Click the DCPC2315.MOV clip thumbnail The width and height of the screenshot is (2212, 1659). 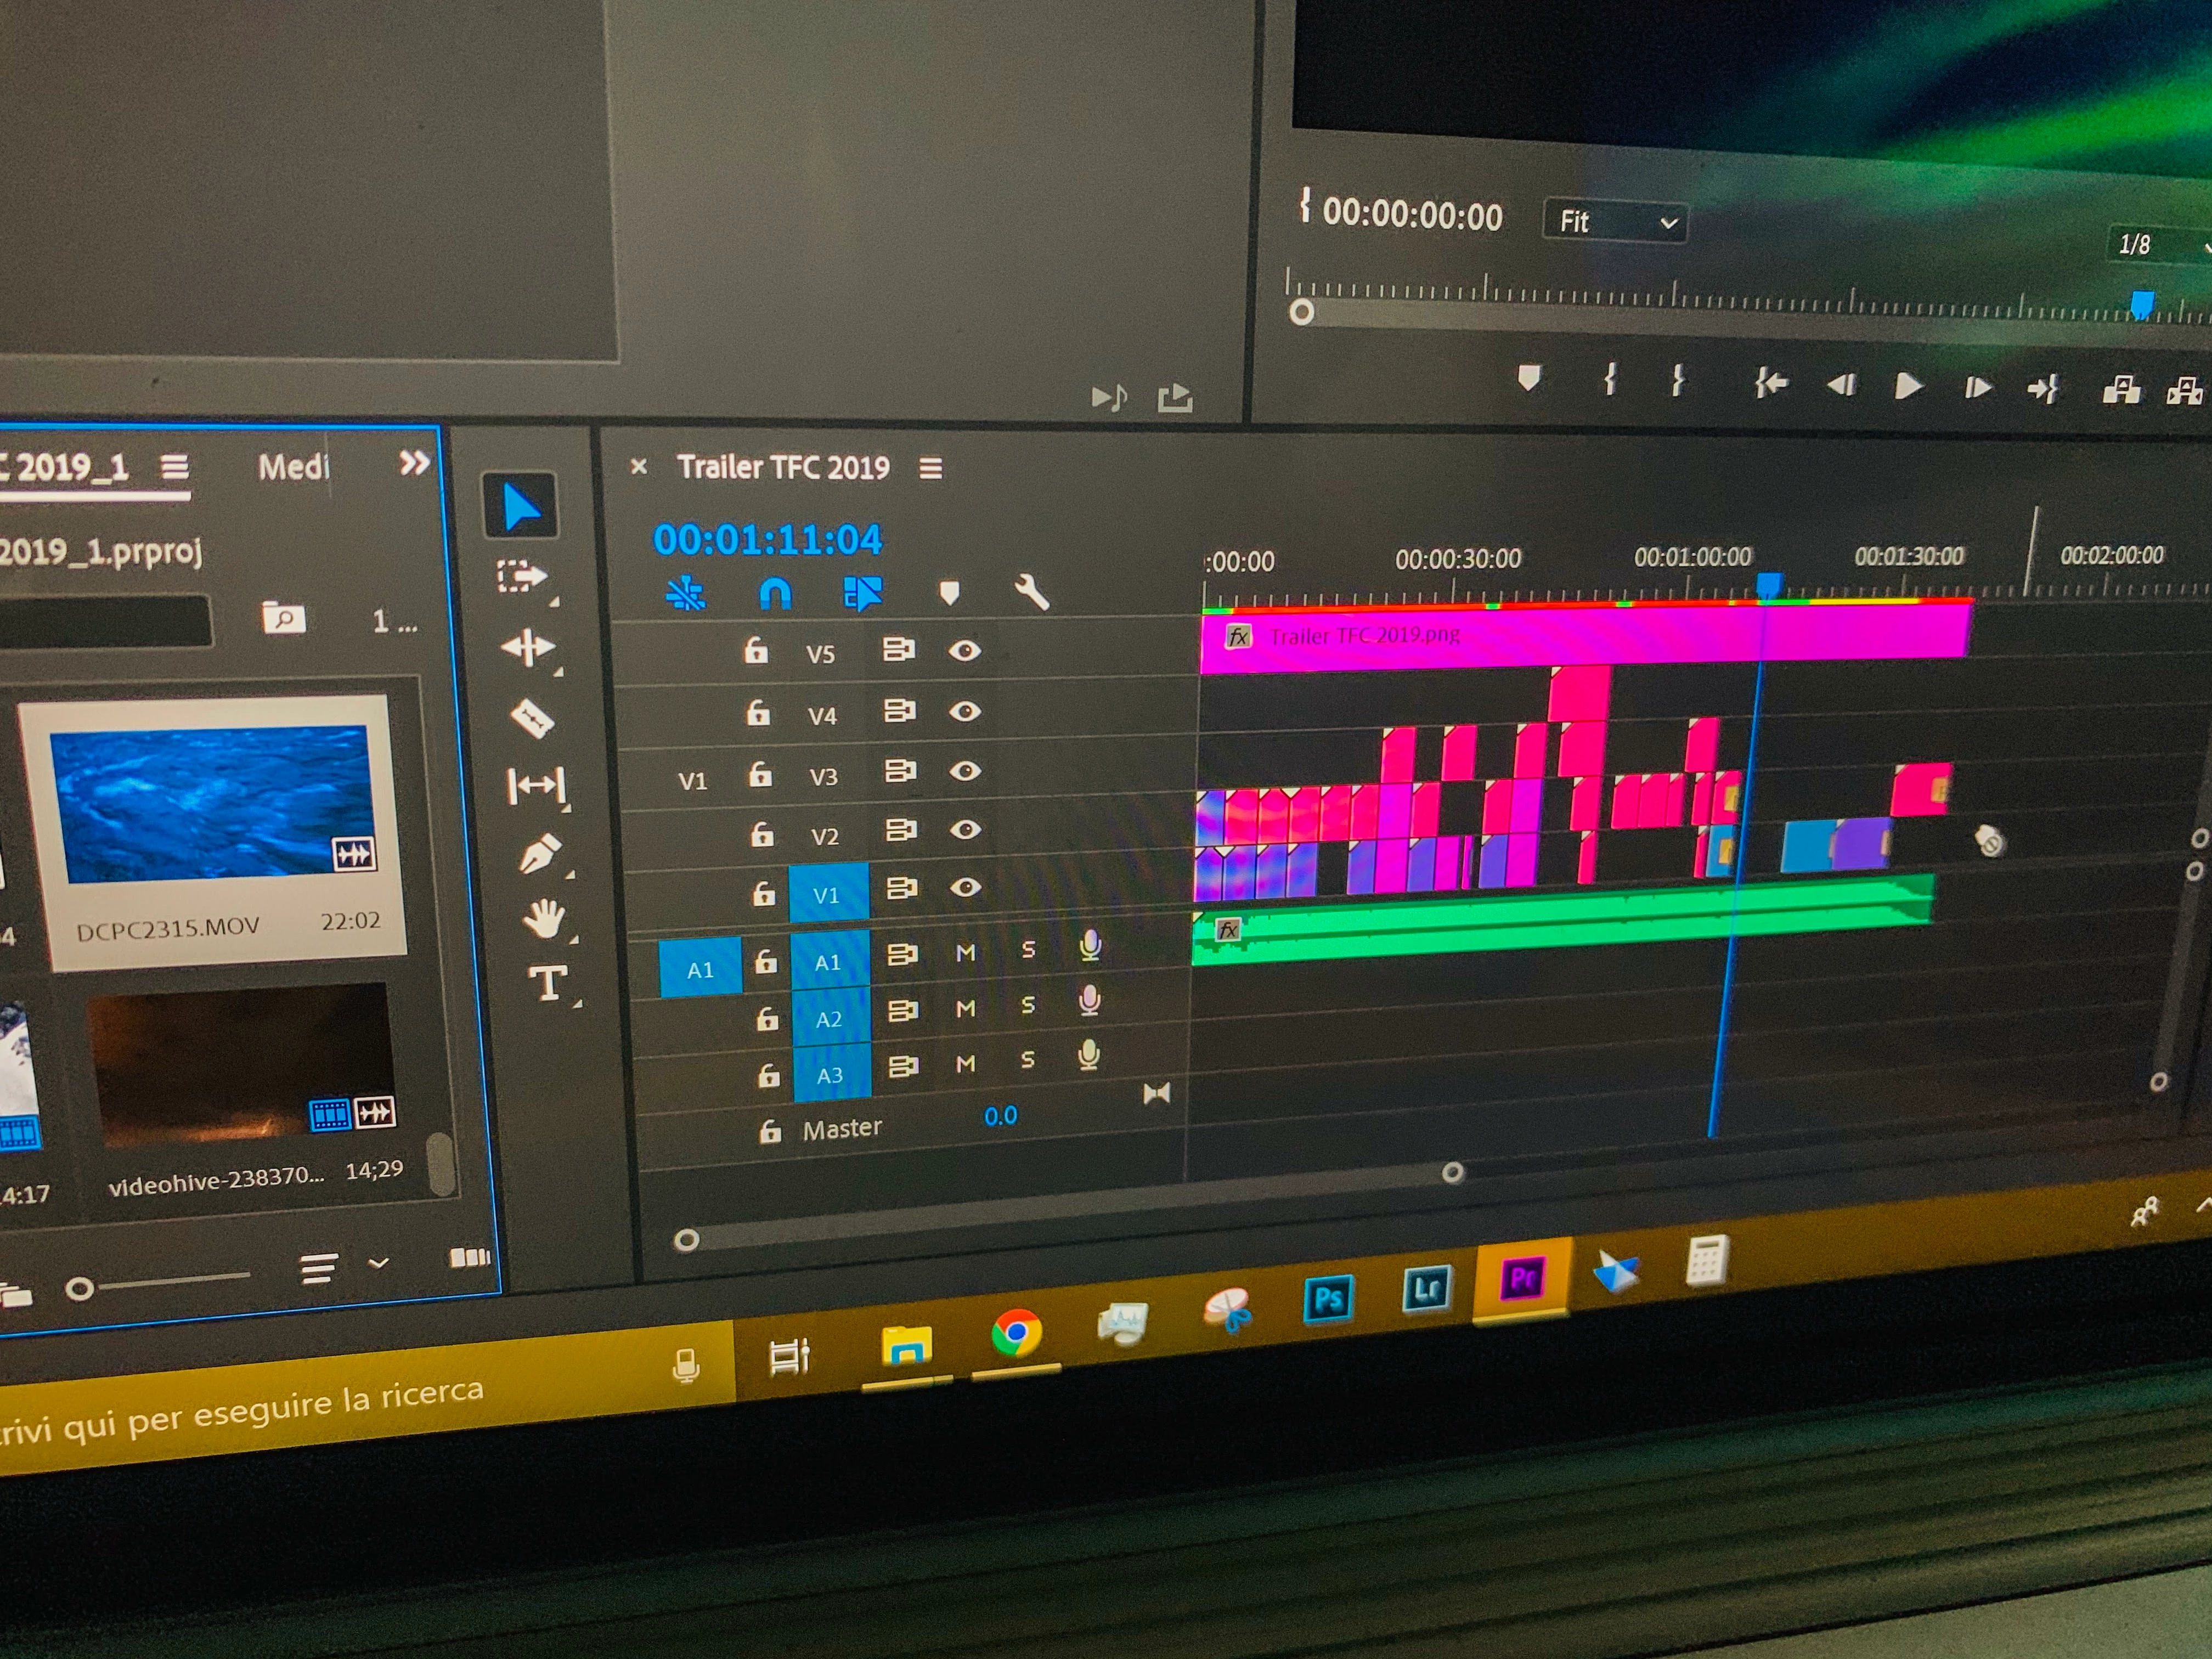pos(211,803)
